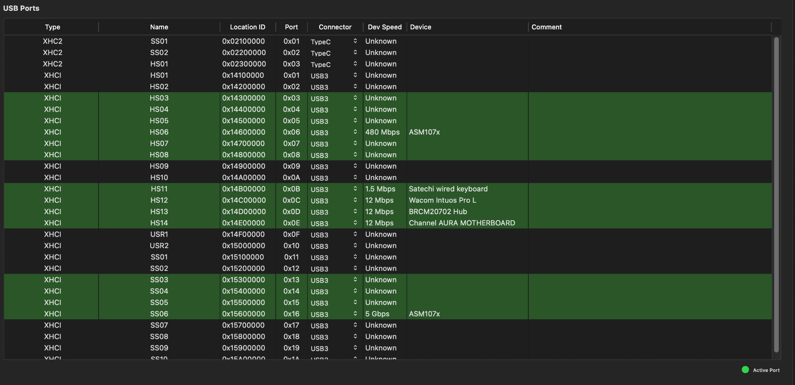Select port location 0x14900000 HS09 row

pos(243,166)
